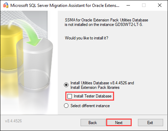This screenshot has height=131, width=168.
Task: Click the 'Install Extension Pack libraries' label text
Action: click(95, 87)
